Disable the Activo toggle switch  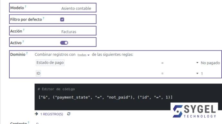[64, 43]
